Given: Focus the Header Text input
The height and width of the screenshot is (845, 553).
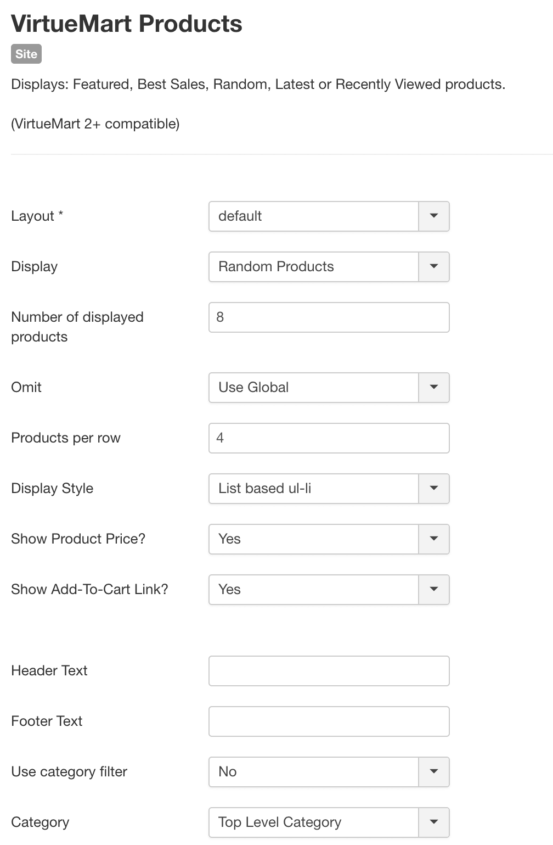Looking at the screenshot, I should click(x=329, y=671).
